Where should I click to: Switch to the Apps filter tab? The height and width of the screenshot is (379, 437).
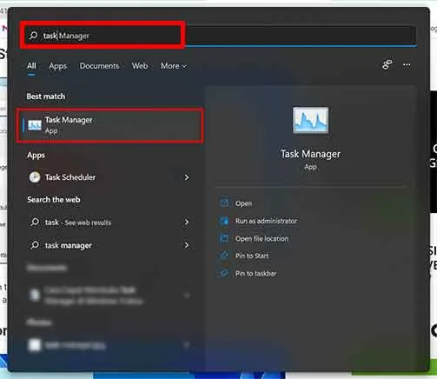pyautogui.click(x=58, y=66)
